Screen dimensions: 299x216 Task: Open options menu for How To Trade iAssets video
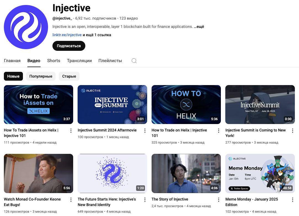click(71, 131)
